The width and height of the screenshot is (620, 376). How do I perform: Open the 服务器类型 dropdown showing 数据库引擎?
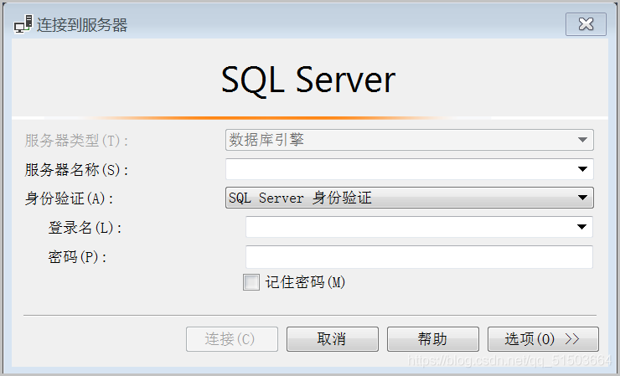pos(409,140)
